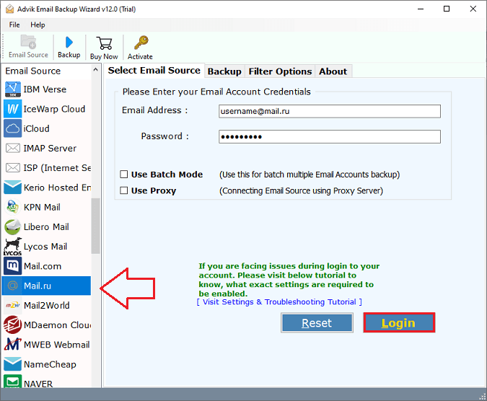Screen dimensions: 487x401
Task: Click the scroll up arrow in source list
Action: 96,70
